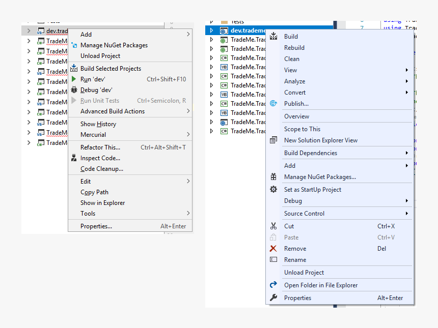
Task: Click the Manage NuGet Packages icon in left menu
Action: [74, 45]
